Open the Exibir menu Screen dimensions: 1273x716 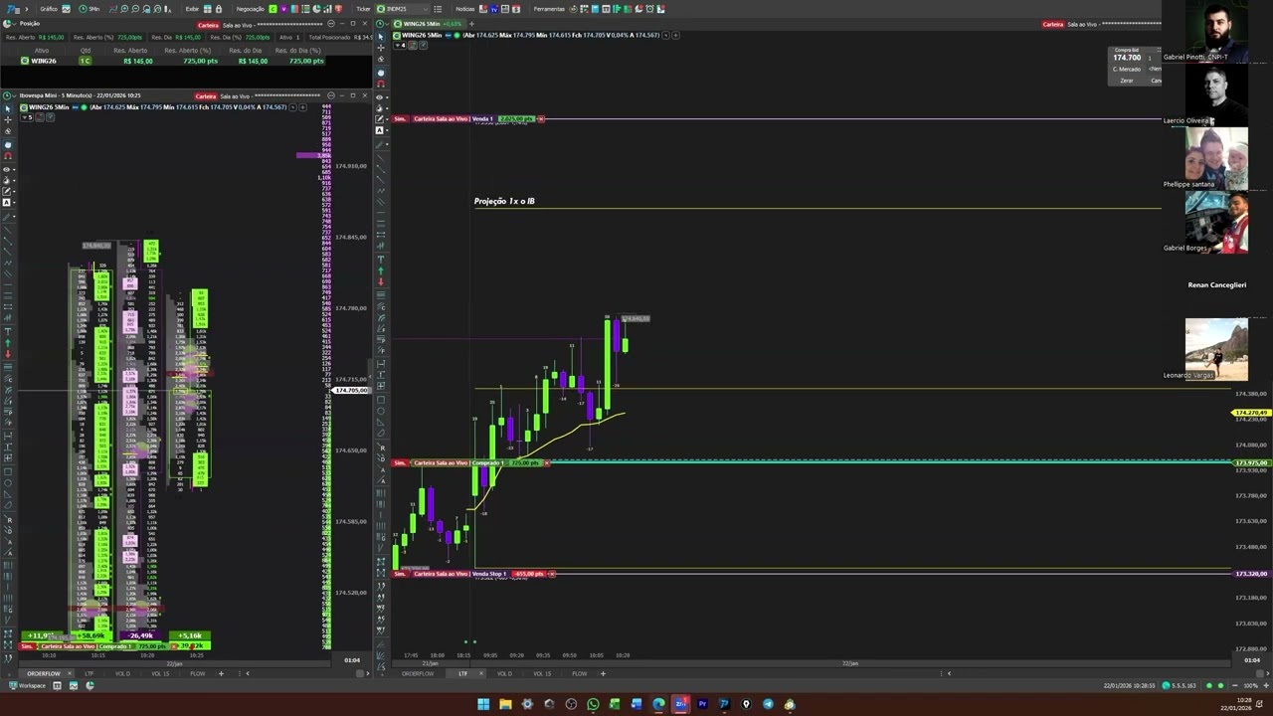pyautogui.click(x=192, y=9)
